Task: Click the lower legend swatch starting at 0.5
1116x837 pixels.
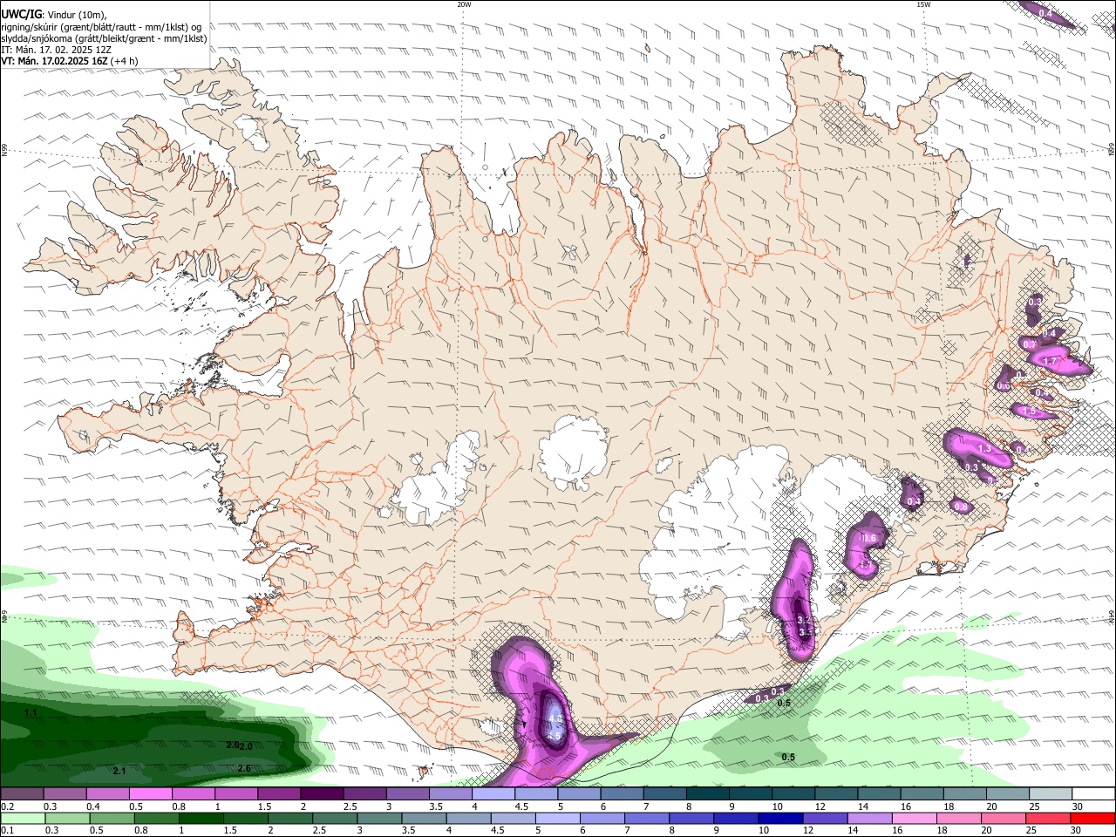Action: (x=112, y=819)
